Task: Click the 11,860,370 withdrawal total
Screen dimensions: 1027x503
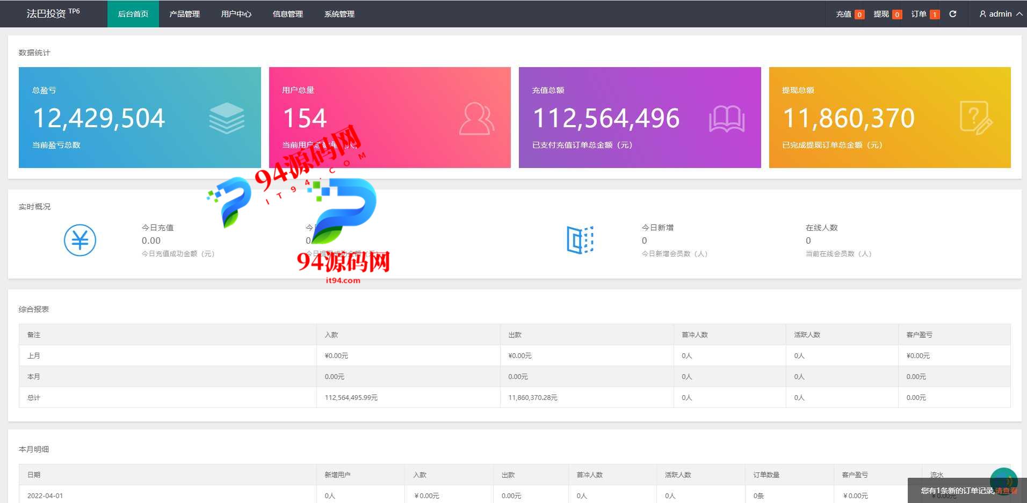Action: click(849, 118)
